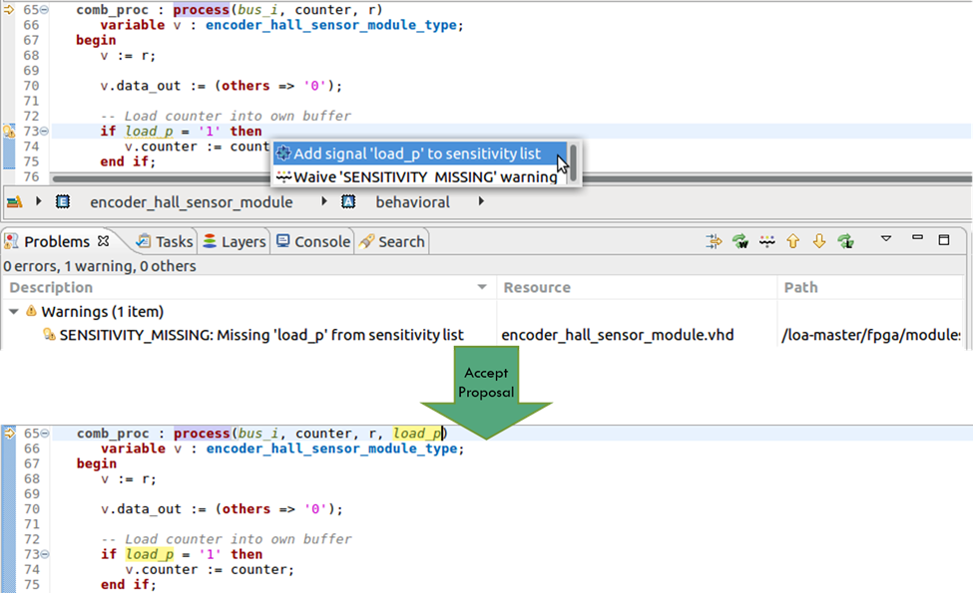Click the Console tab monitor icon

283,241
